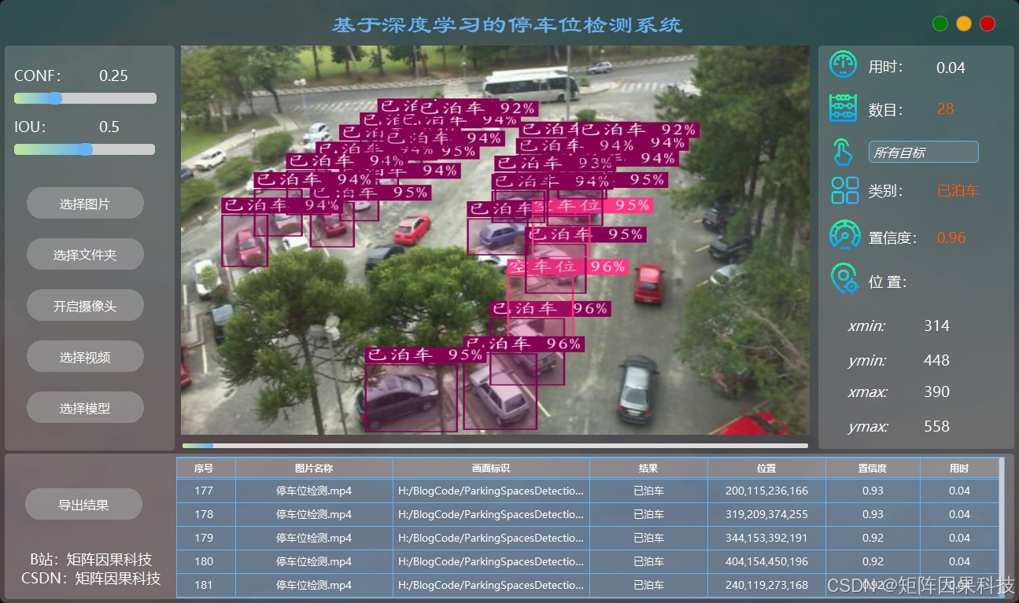
Task: Click the IOU slider handle
Action: tap(85, 149)
